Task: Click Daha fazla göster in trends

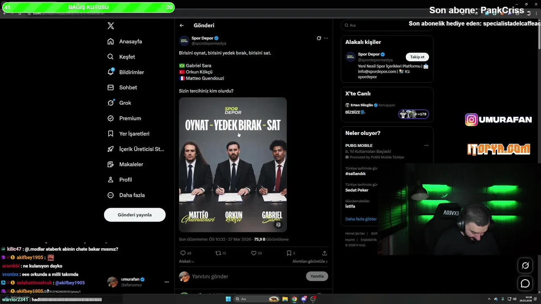Action: pos(361,219)
